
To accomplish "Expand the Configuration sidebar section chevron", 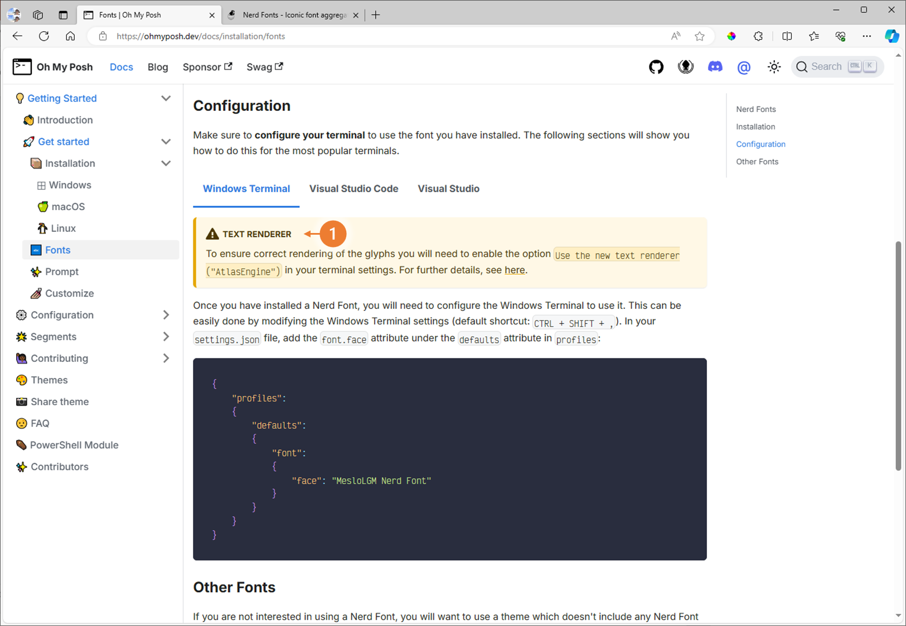I will click(166, 315).
